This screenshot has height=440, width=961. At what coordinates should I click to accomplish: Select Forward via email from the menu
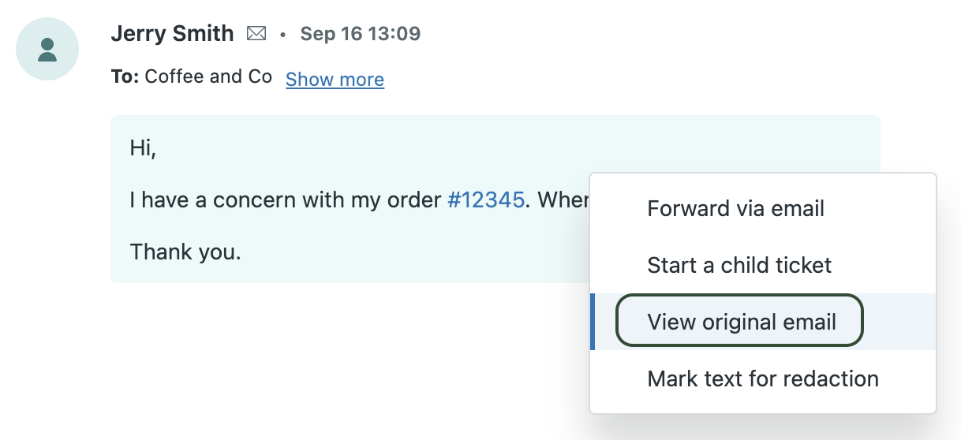point(735,208)
